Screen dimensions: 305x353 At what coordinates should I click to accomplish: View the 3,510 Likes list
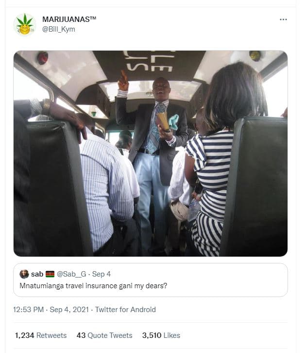pyautogui.click(x=161, y=335)
